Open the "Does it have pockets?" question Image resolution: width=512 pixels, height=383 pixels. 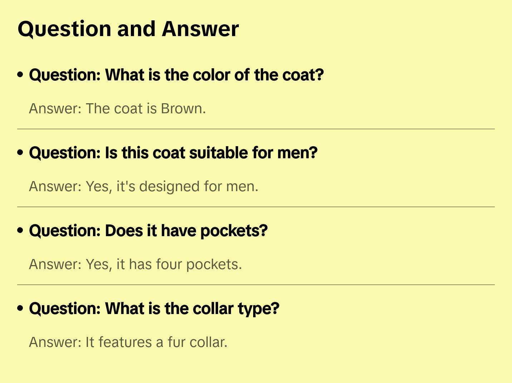pos(148,231)
